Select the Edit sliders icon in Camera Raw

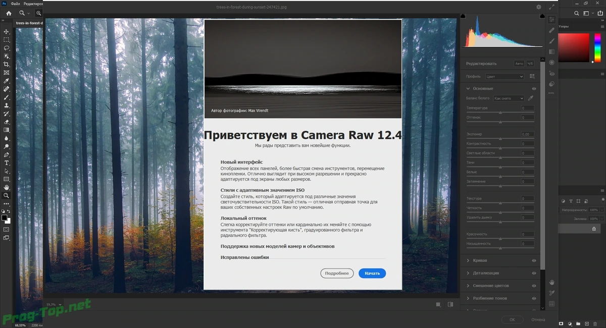coord(551,19)
